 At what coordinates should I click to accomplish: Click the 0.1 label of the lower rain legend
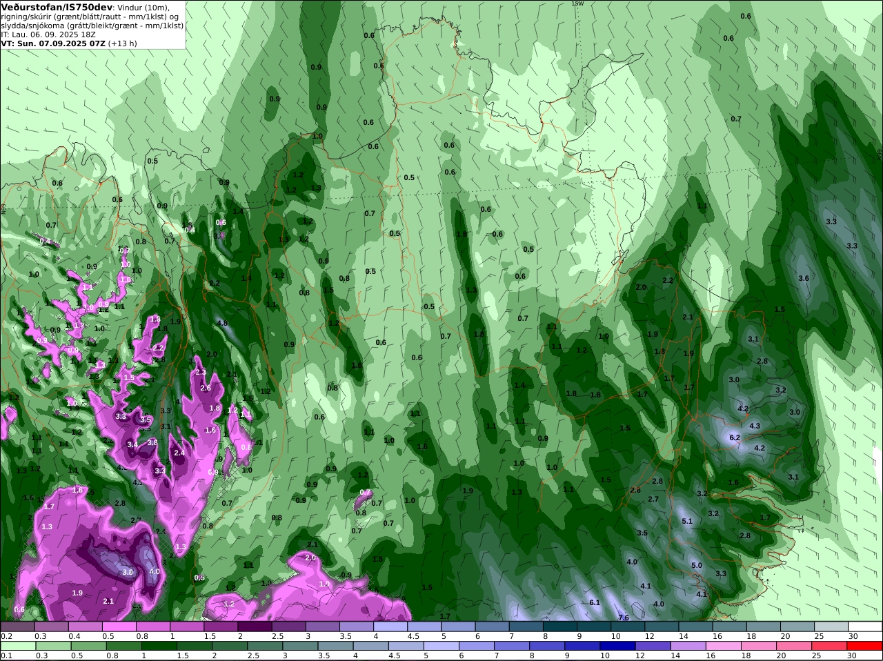click(6, 655)
